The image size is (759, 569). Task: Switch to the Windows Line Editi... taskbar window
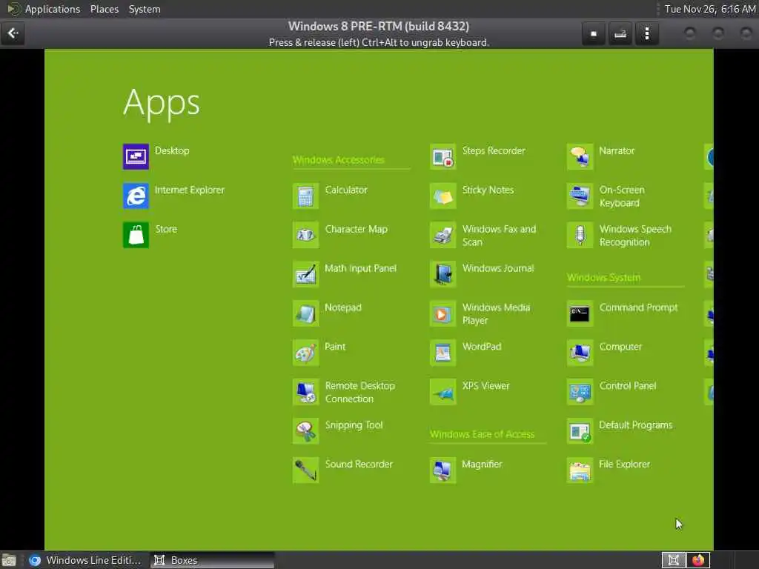pyautogui.click(x=85, y=560)
